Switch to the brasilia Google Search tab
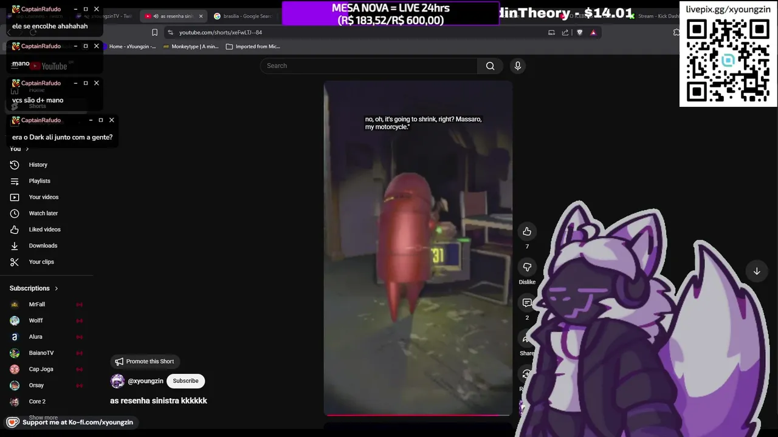This screenshot has height=437, width=778. click(x=243, y=16)
